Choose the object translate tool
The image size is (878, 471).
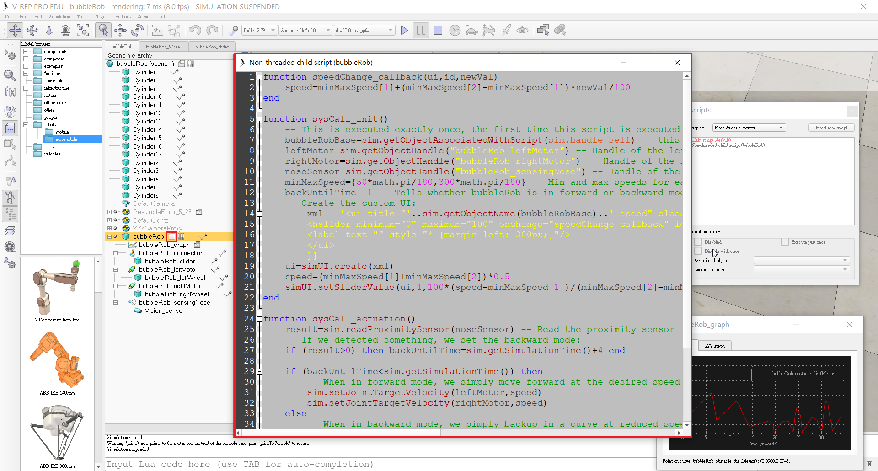(x=120, y=30)
